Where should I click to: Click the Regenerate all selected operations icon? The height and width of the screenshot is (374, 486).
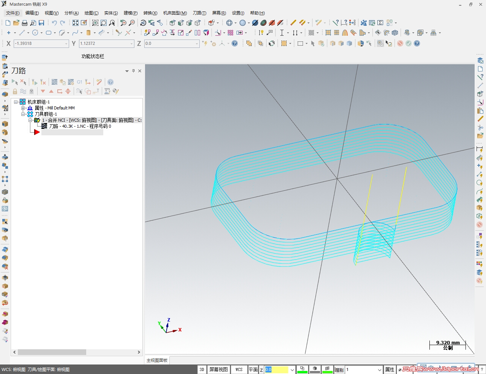(35, 82)
